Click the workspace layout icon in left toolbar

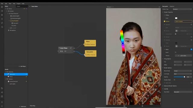(2, 7)
